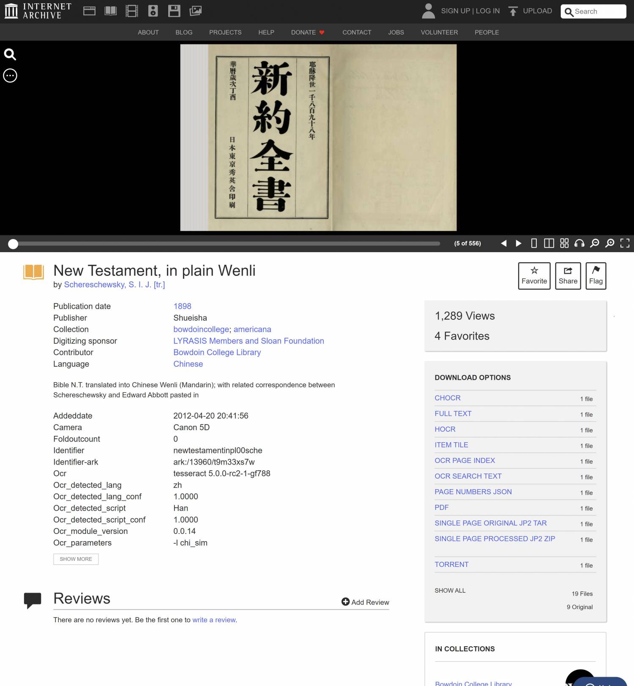Start read aloud with headphones icon
This screenshot has height=686, width=634.
579,243
